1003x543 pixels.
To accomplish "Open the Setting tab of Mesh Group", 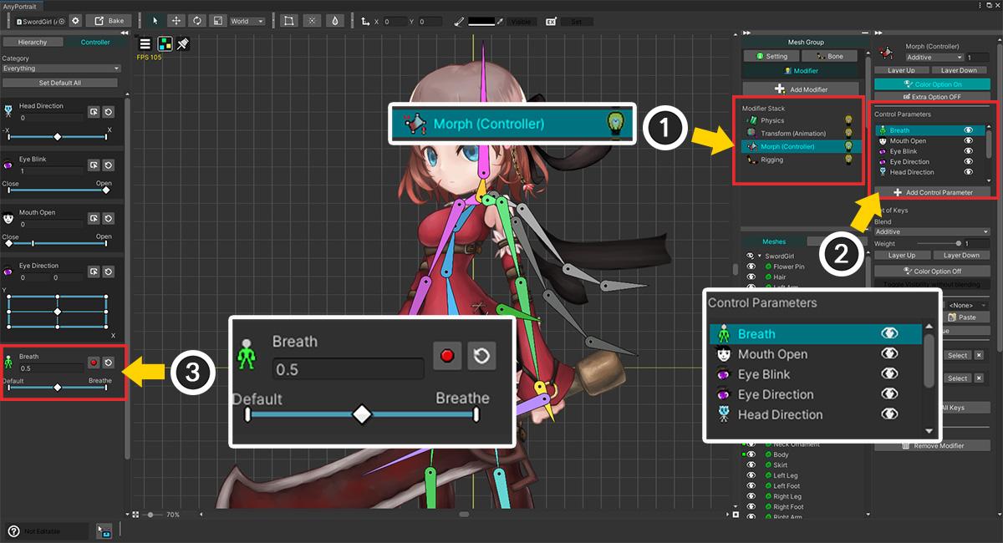I will coord(771,56).
